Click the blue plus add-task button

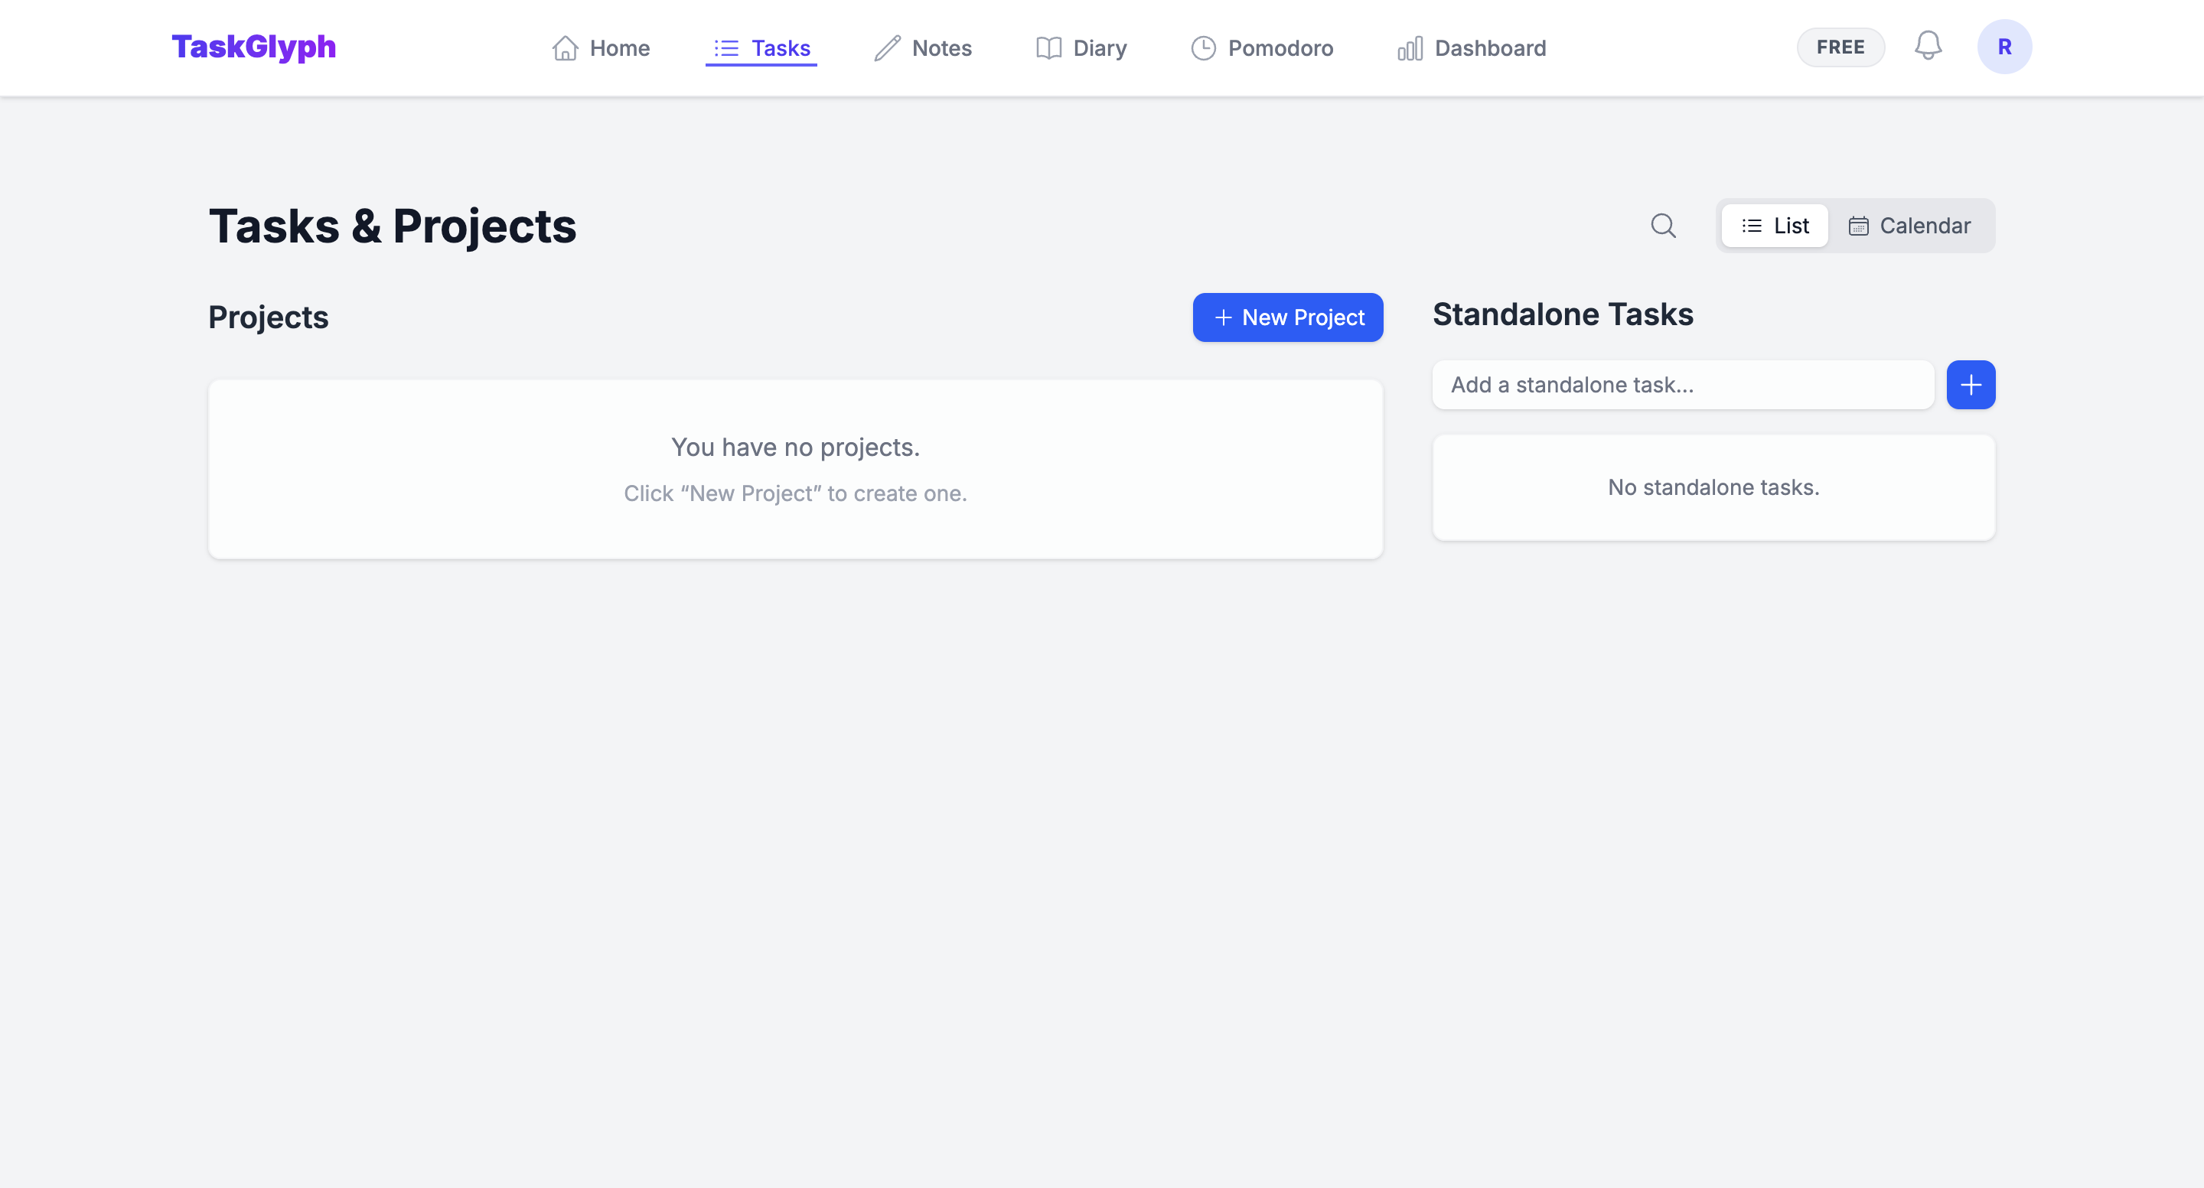[1971, 385]
